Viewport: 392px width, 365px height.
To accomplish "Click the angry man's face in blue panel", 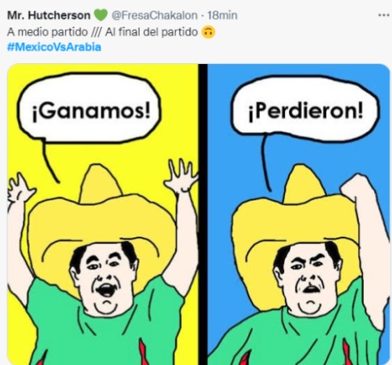I will 308,278.
